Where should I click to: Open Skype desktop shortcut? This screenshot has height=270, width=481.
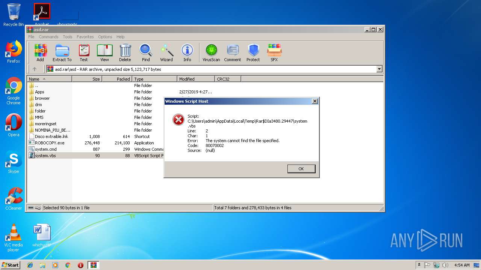[14, 162]
